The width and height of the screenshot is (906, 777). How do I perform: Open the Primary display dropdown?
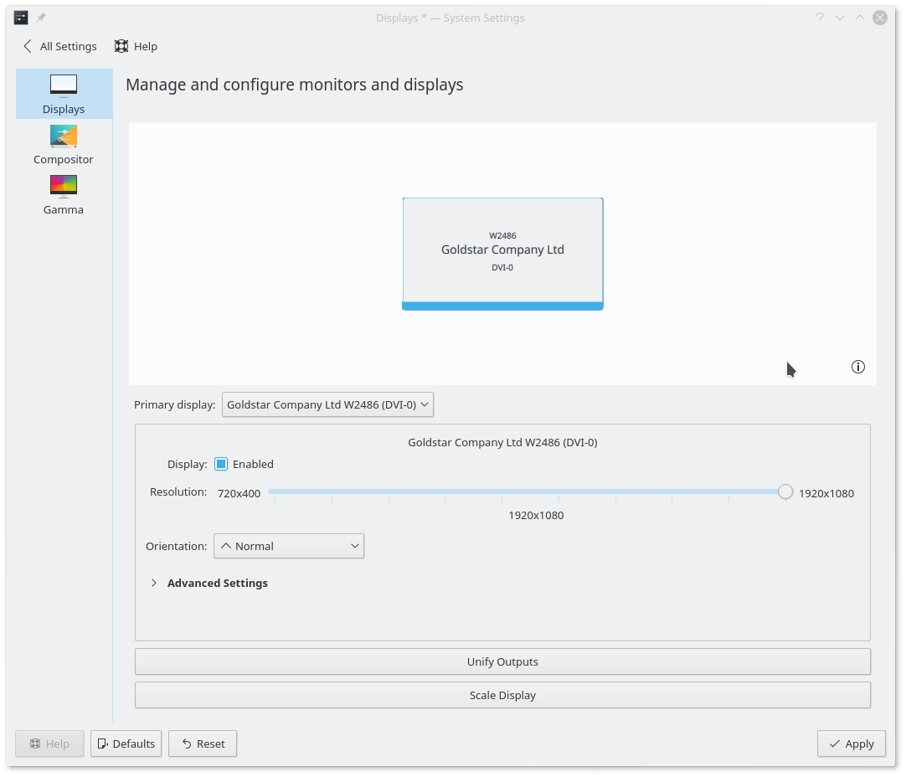327,404
